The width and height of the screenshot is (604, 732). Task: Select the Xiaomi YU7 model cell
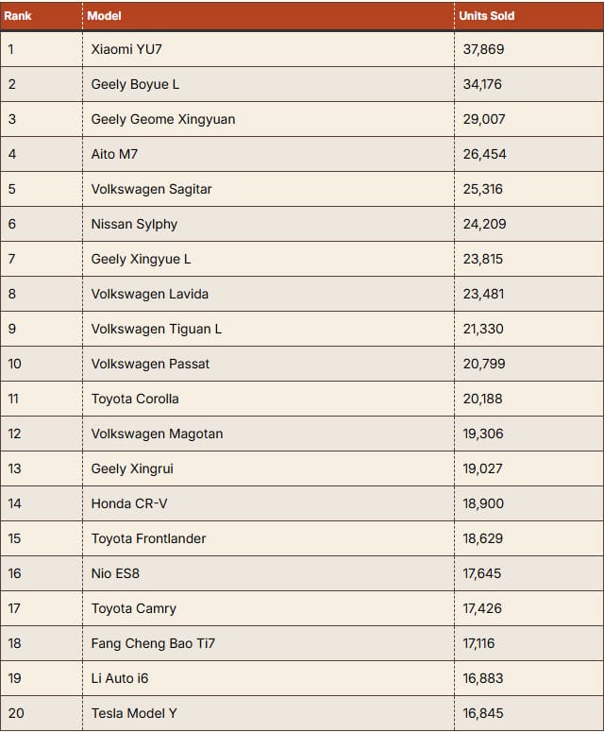click(x=127, y=49)
